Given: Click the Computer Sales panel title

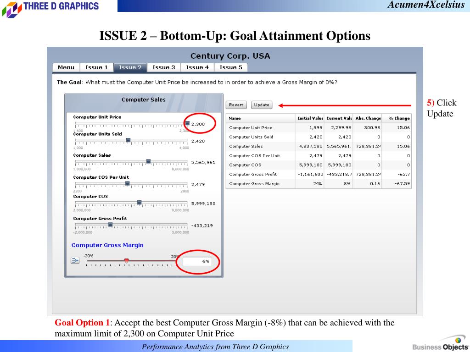Looking at the screenshot, I should pos(144,99).
